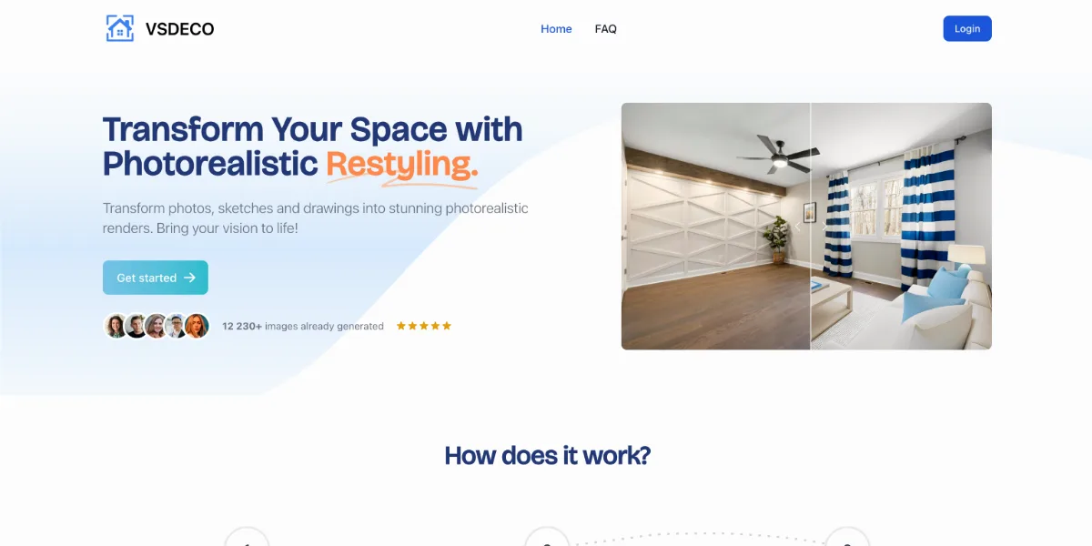Click the fifth gold rating star
Screen dimensions: 1092x546
tap(447, 326)
